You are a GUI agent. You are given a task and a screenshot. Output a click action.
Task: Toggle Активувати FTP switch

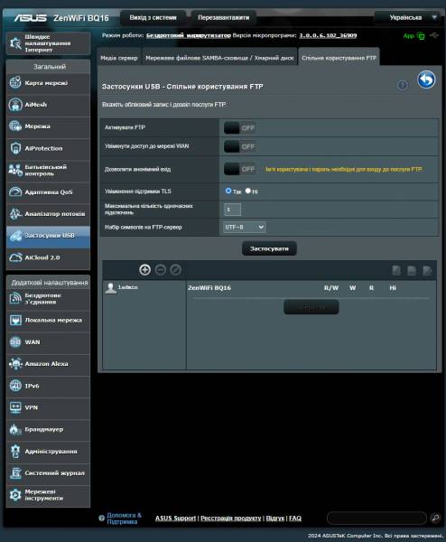coord(240,128)
